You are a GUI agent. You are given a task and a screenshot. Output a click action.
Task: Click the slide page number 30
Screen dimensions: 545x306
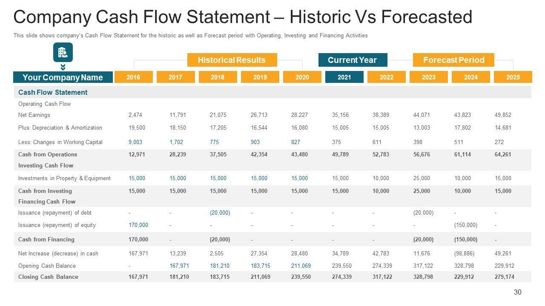click(518, 292)
